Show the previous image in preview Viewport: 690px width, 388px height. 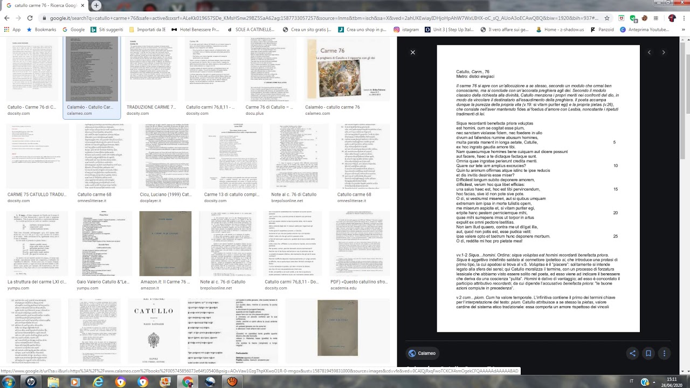point(649,52)
